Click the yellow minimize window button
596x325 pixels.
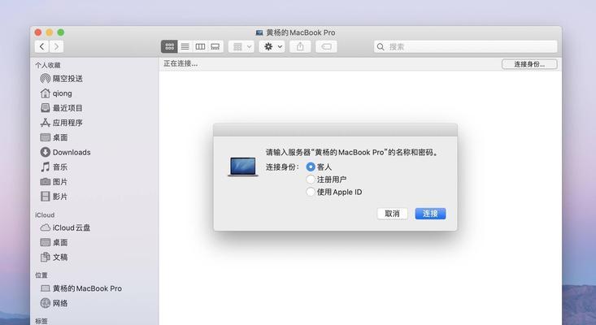[50, 32]
